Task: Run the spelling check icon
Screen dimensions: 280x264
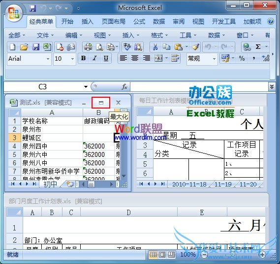Action: 127,47
